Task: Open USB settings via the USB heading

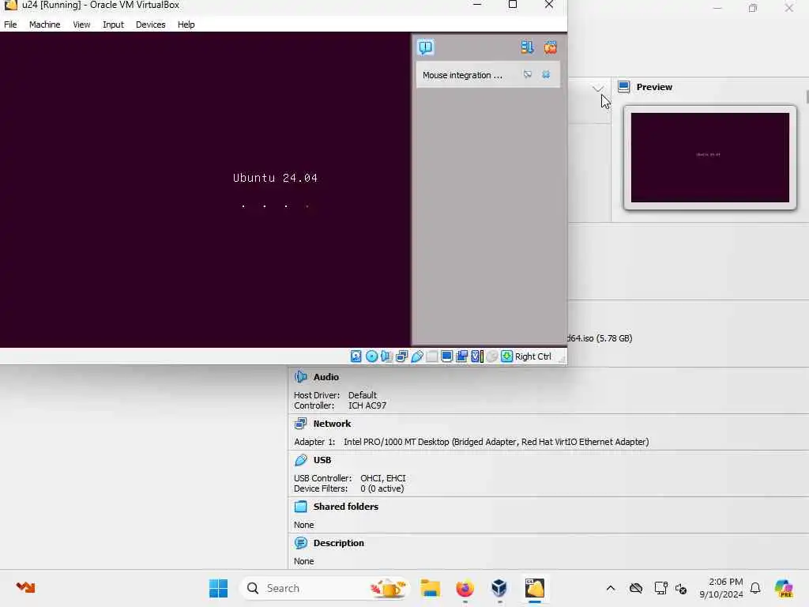Action: 322,460
